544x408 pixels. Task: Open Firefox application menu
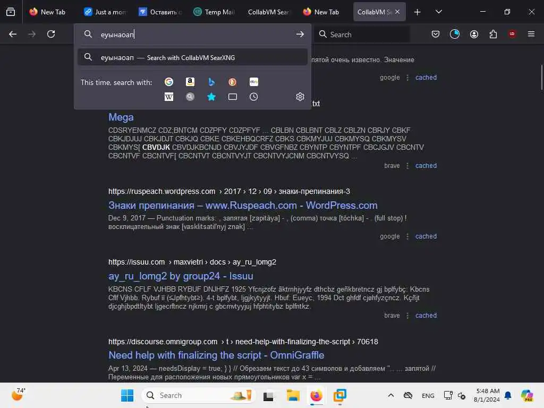coord(531,34)
